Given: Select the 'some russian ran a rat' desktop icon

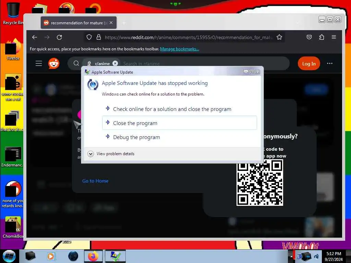Looking at the screenshot, I should click(x=13, y=87).
